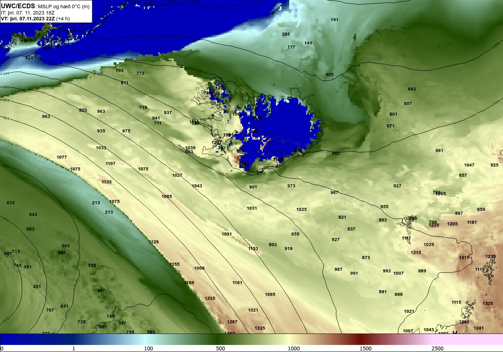Screen dimensions: 503x352
Task: Click the height value 191
Action: click(334, 20)
